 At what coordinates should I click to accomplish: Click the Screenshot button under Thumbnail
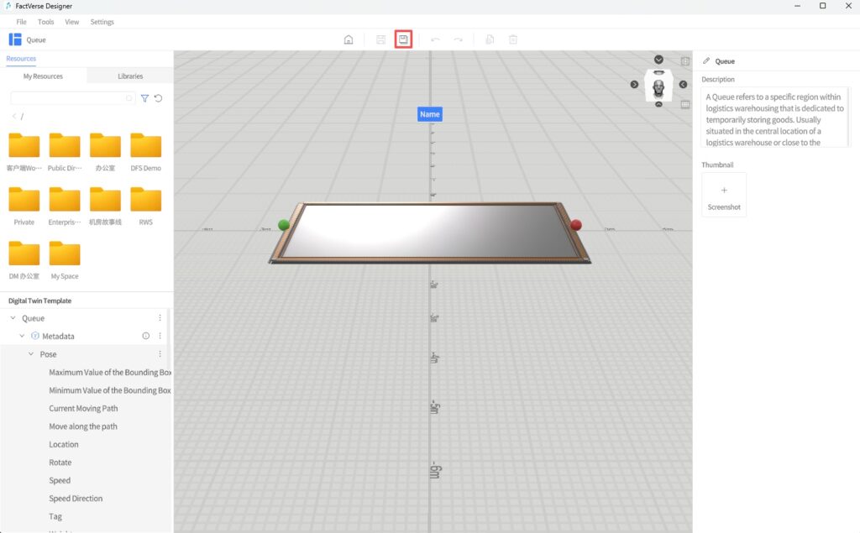click(723, 194)
